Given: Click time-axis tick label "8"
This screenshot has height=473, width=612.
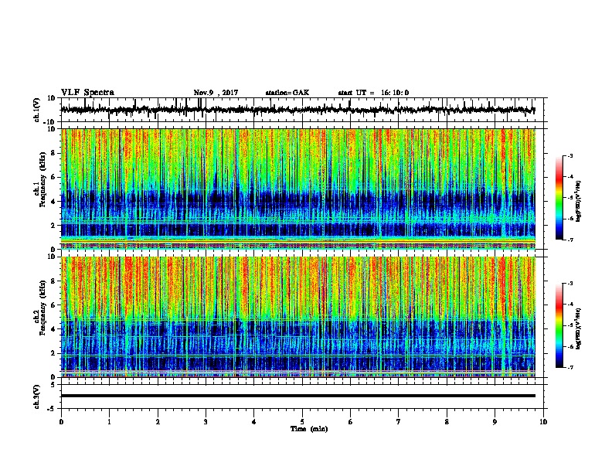Looking at the screenshot, I should click(447, 422).
